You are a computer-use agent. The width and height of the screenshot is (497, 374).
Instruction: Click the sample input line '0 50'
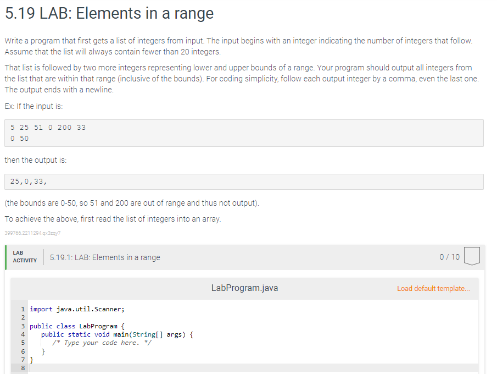[19, 139]
